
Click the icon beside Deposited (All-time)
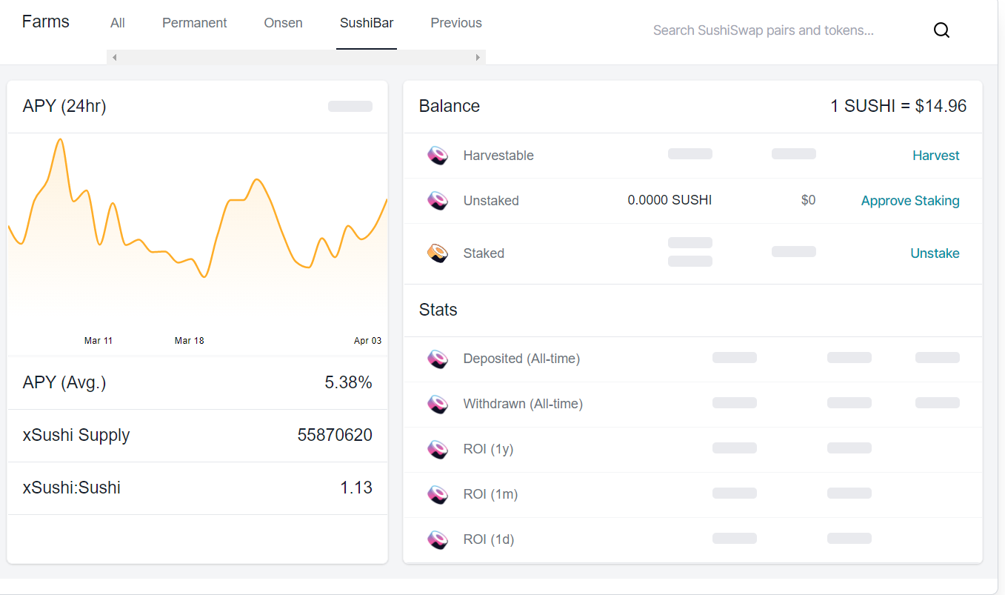[438, 359]
